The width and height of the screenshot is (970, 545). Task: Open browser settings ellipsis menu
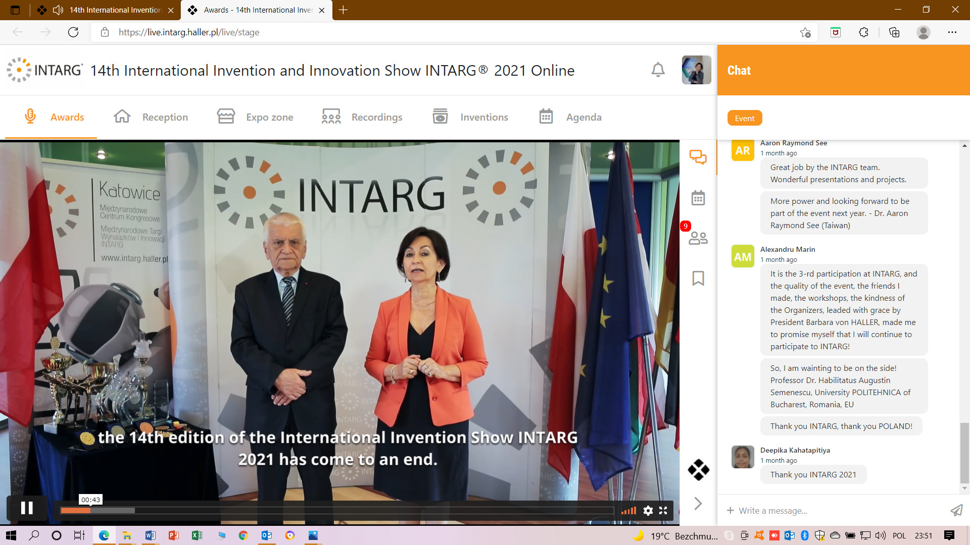[x=952, y=32]
